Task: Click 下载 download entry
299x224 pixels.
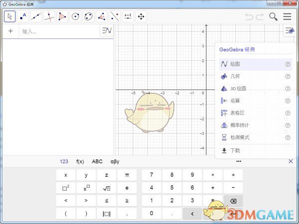Action: (256, 151)
